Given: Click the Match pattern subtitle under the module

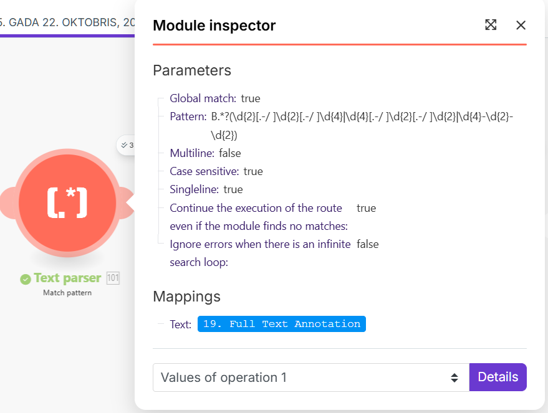Looking at the screenshot, I should (67, 292).
